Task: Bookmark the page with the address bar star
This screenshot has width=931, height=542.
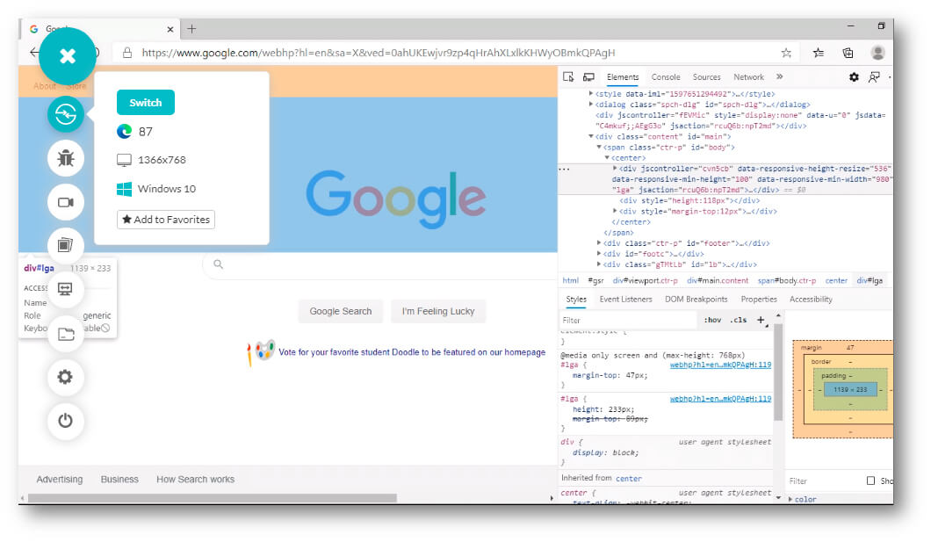Action: tap(788, 52)
